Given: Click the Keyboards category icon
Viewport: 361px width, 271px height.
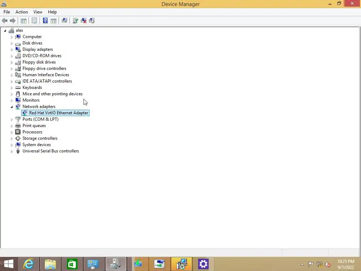Looking at the screenshot, I should [18, 88].
